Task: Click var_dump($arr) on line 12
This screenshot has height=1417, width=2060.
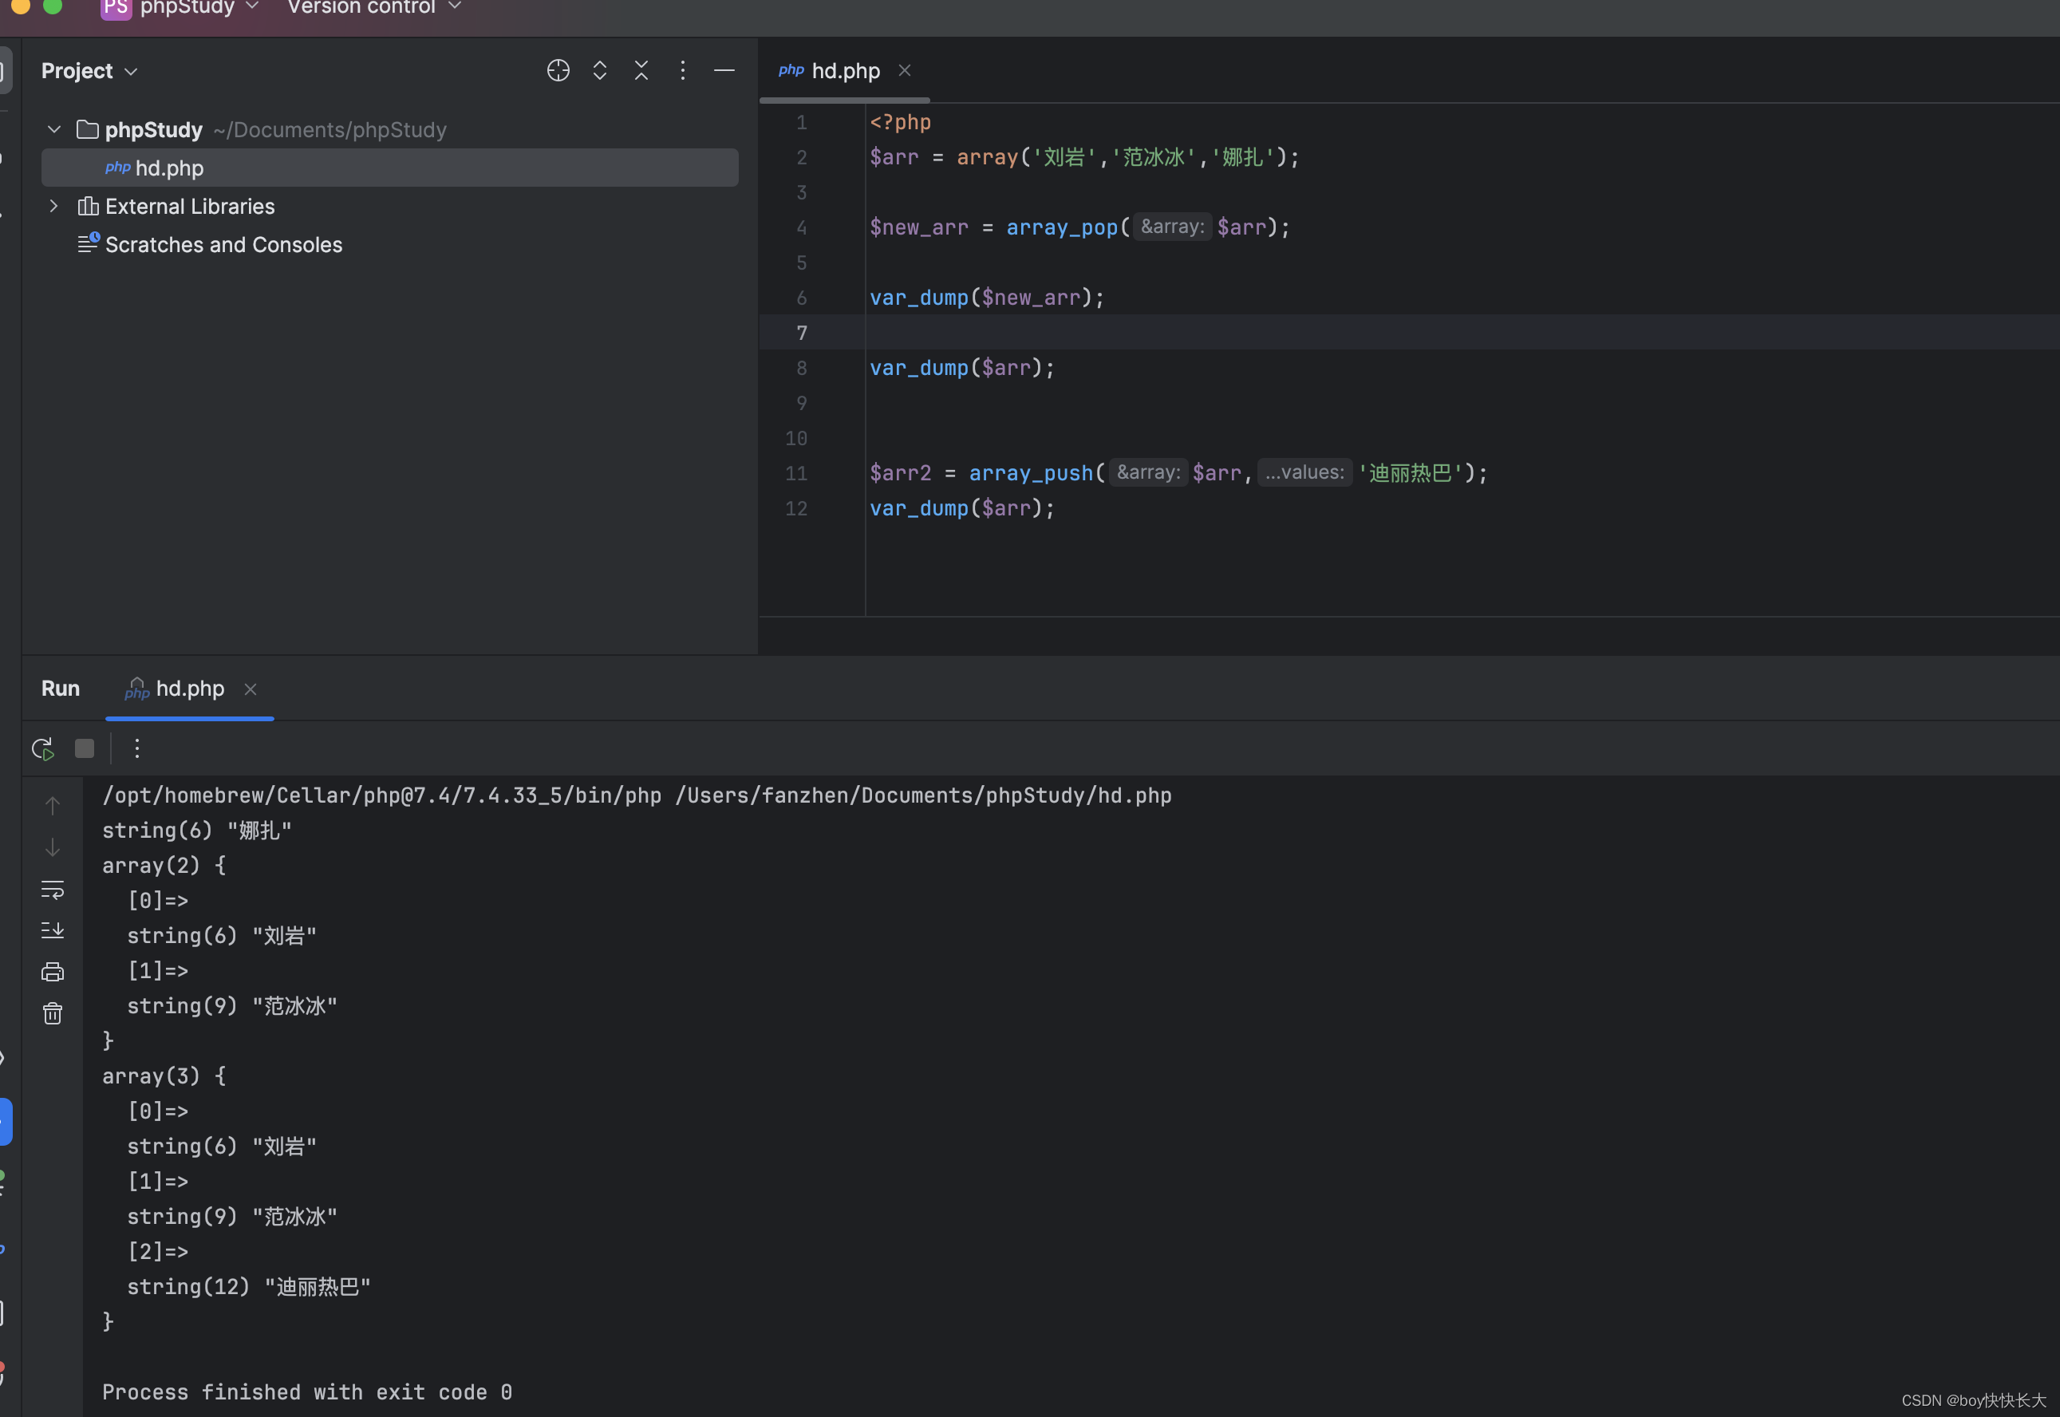Action: click(962, 508)
